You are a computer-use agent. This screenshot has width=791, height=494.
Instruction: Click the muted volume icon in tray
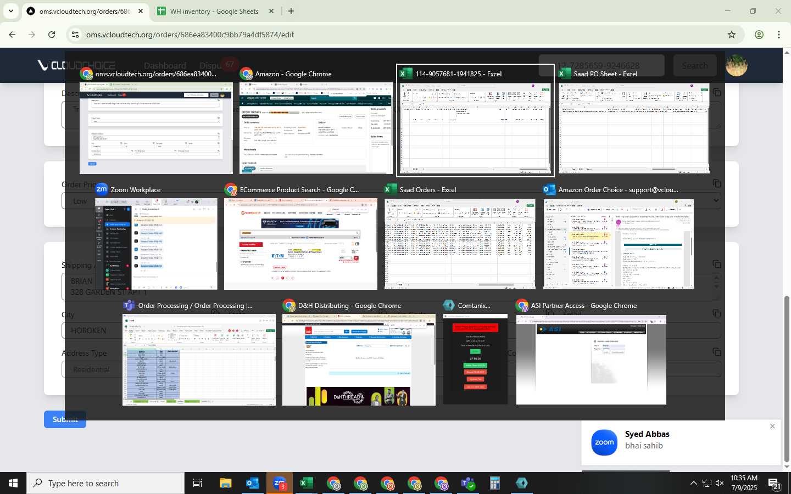tap(720, 483)
